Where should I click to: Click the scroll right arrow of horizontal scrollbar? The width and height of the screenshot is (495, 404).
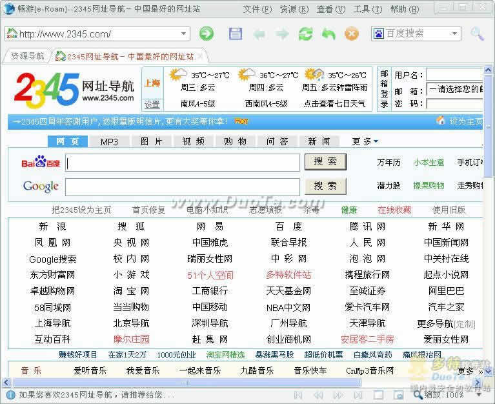coord(478,383)
